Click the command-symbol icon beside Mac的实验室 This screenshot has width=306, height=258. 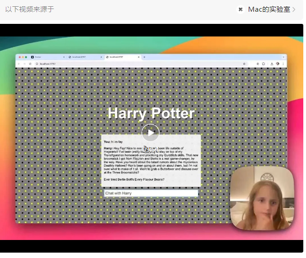241,9
